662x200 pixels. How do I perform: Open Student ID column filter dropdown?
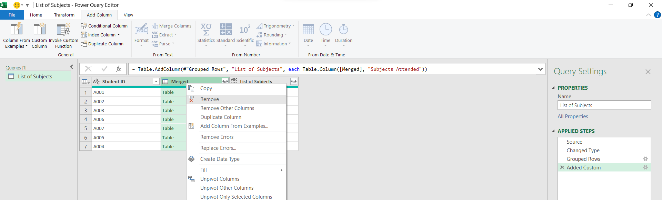(x=156, y=81)
